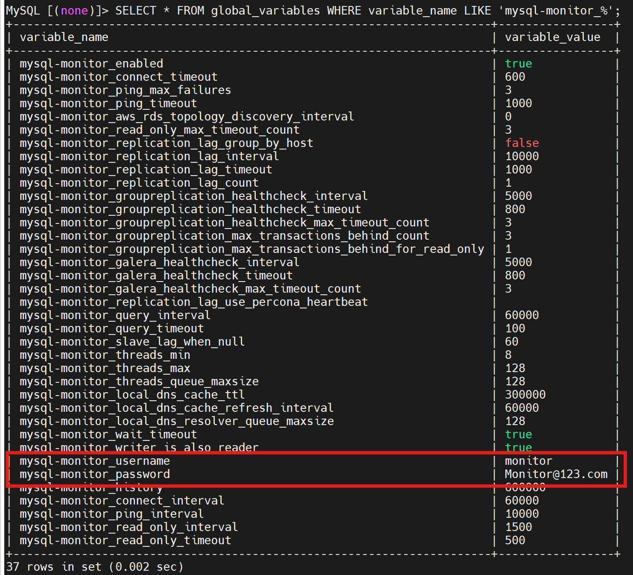Click mysql-monitor_replication_lag_use_percona_heartbeat text
Image resolution: width=633 pixels, height=575 pixels.
coord(194,302)
